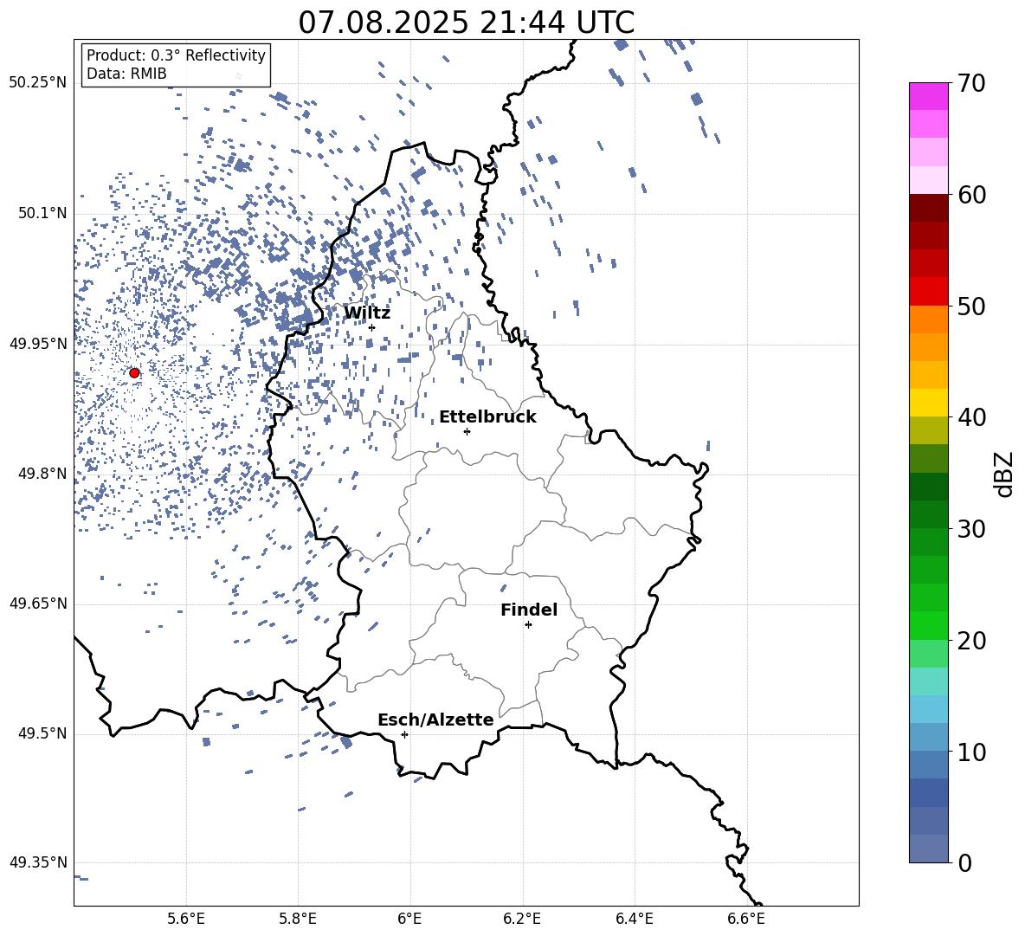The width and height of the screenshot is (1025, 936).
Task: Click the 50.25°N latitude label
Action: tap(38, 83)
